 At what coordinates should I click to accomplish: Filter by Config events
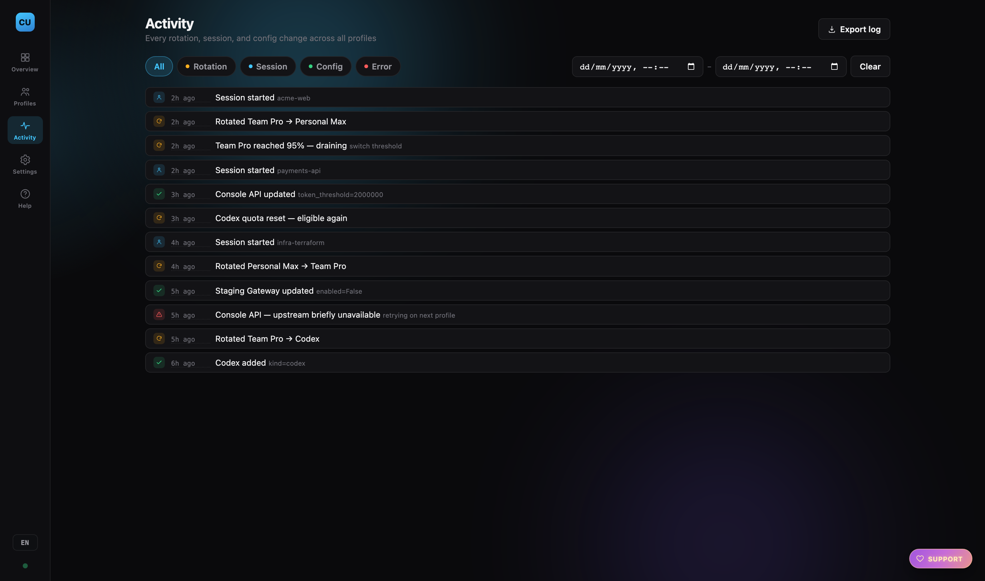click(x=325, y=67)
